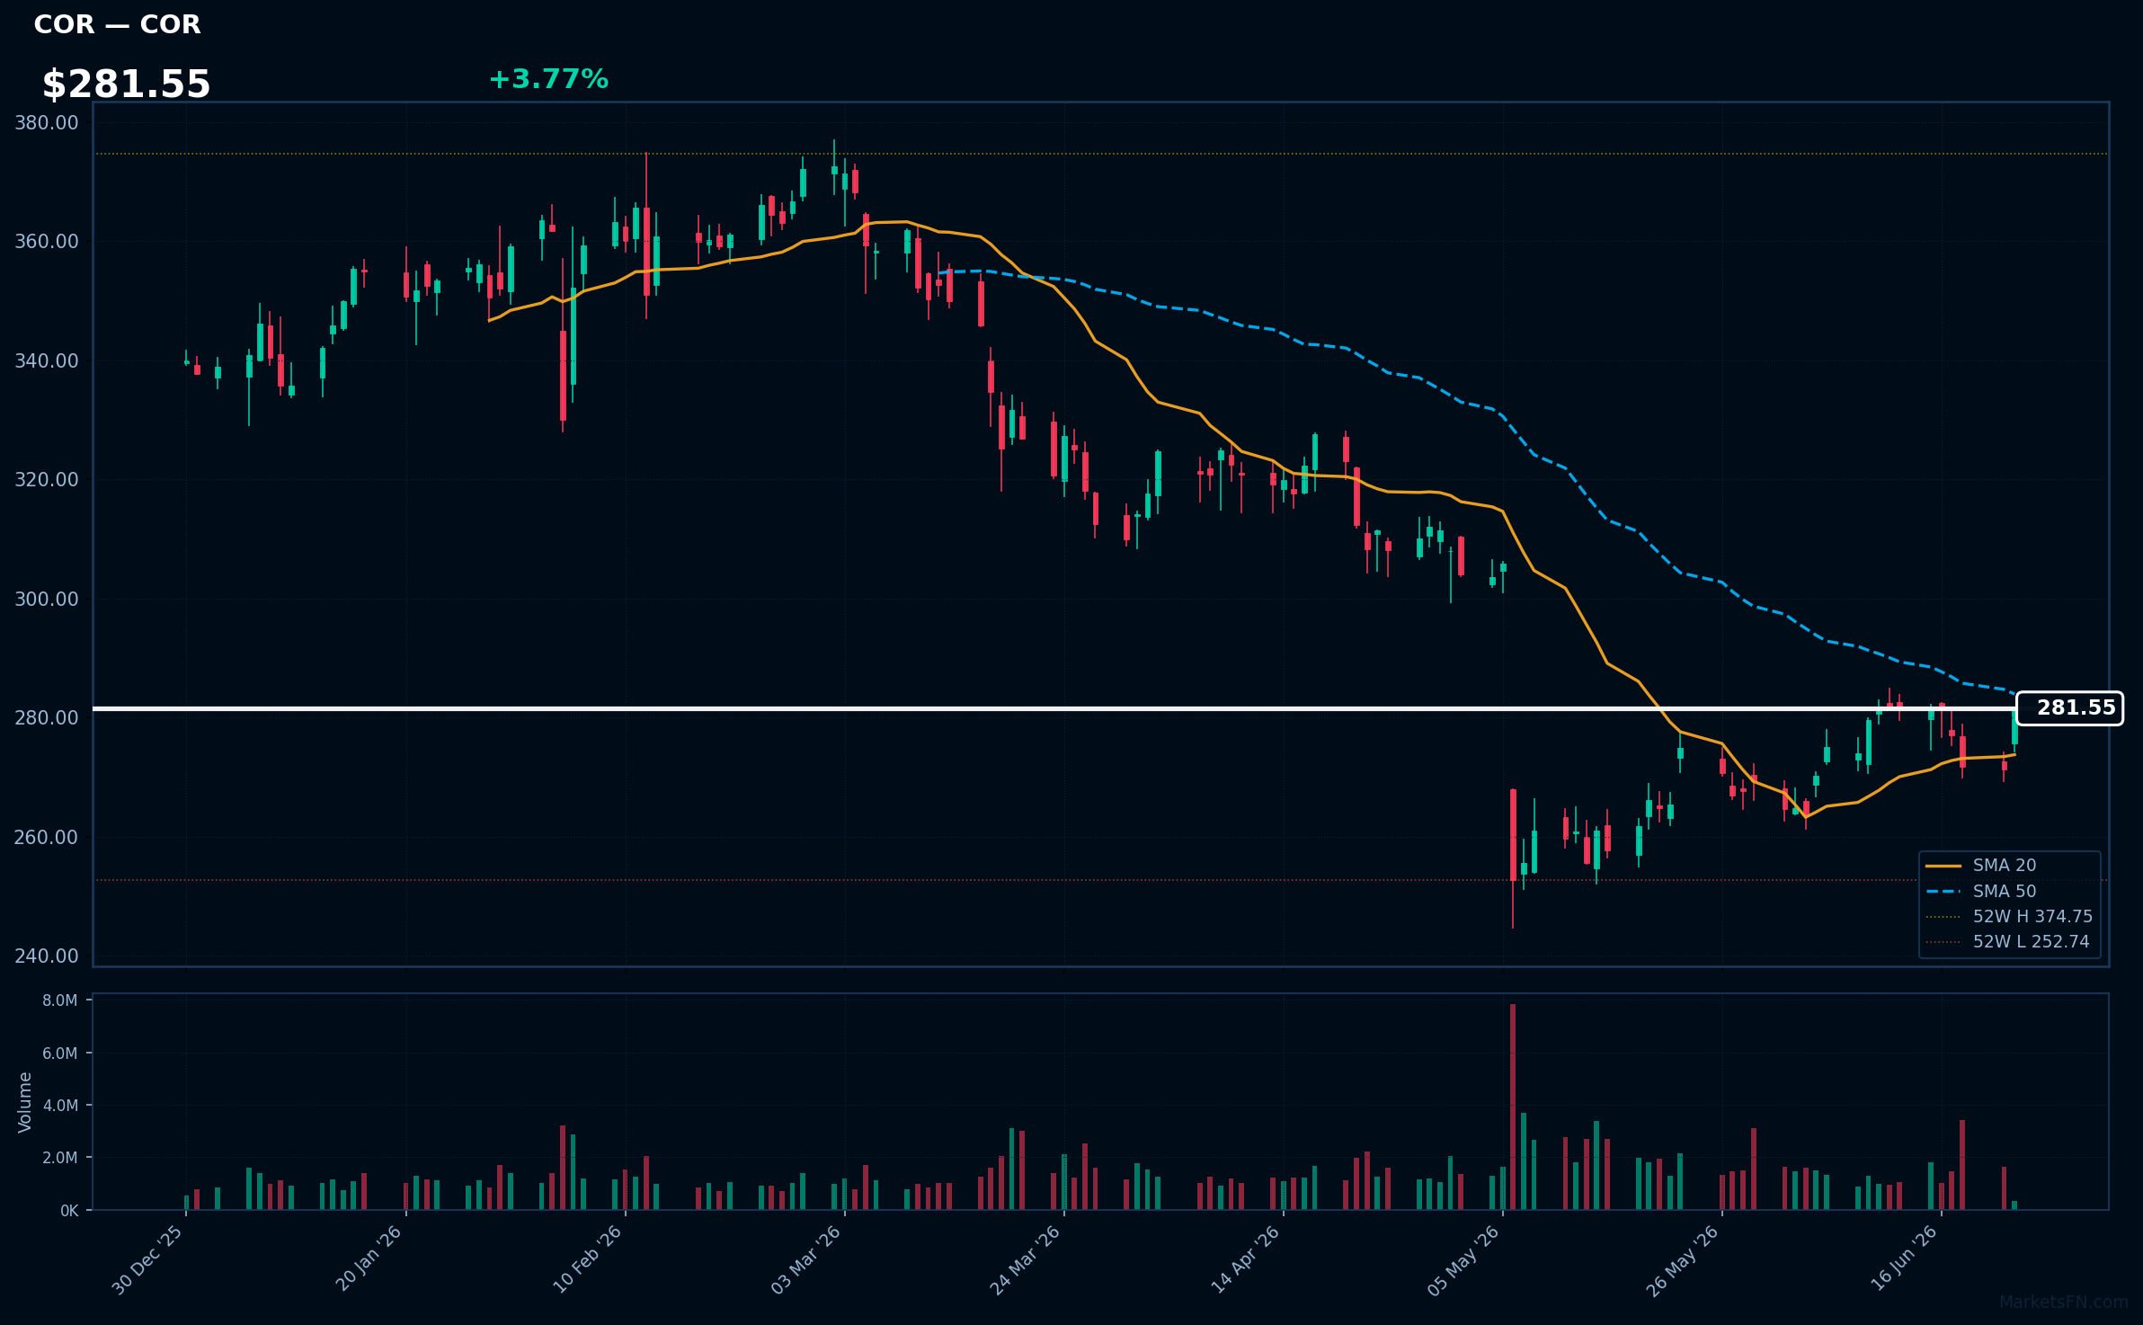Image resolution: width=2143 pixels, height=1325 pixels.
Task: Click the "16 Jun '26" date label
Action: click(x=1905, y=1258)
